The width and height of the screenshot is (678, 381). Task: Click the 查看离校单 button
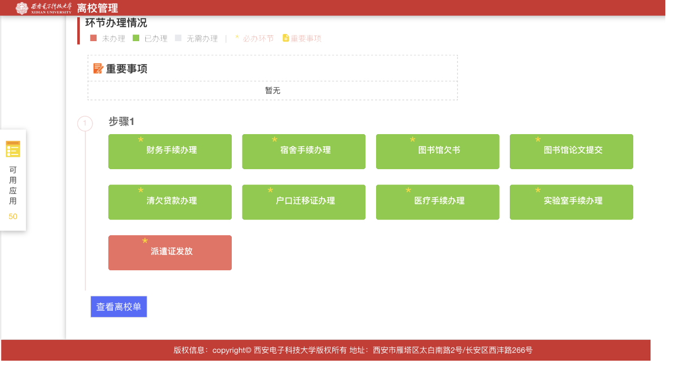(x=119, y=307)
